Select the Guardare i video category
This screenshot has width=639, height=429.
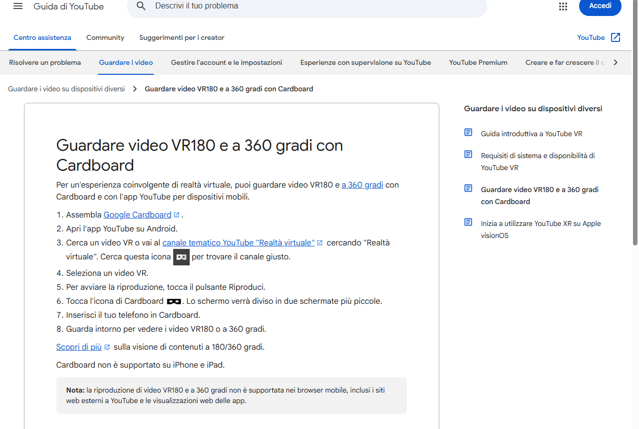click(x=126, y=62)
